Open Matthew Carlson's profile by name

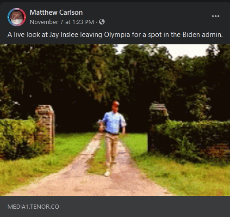(x=56, y=12)
